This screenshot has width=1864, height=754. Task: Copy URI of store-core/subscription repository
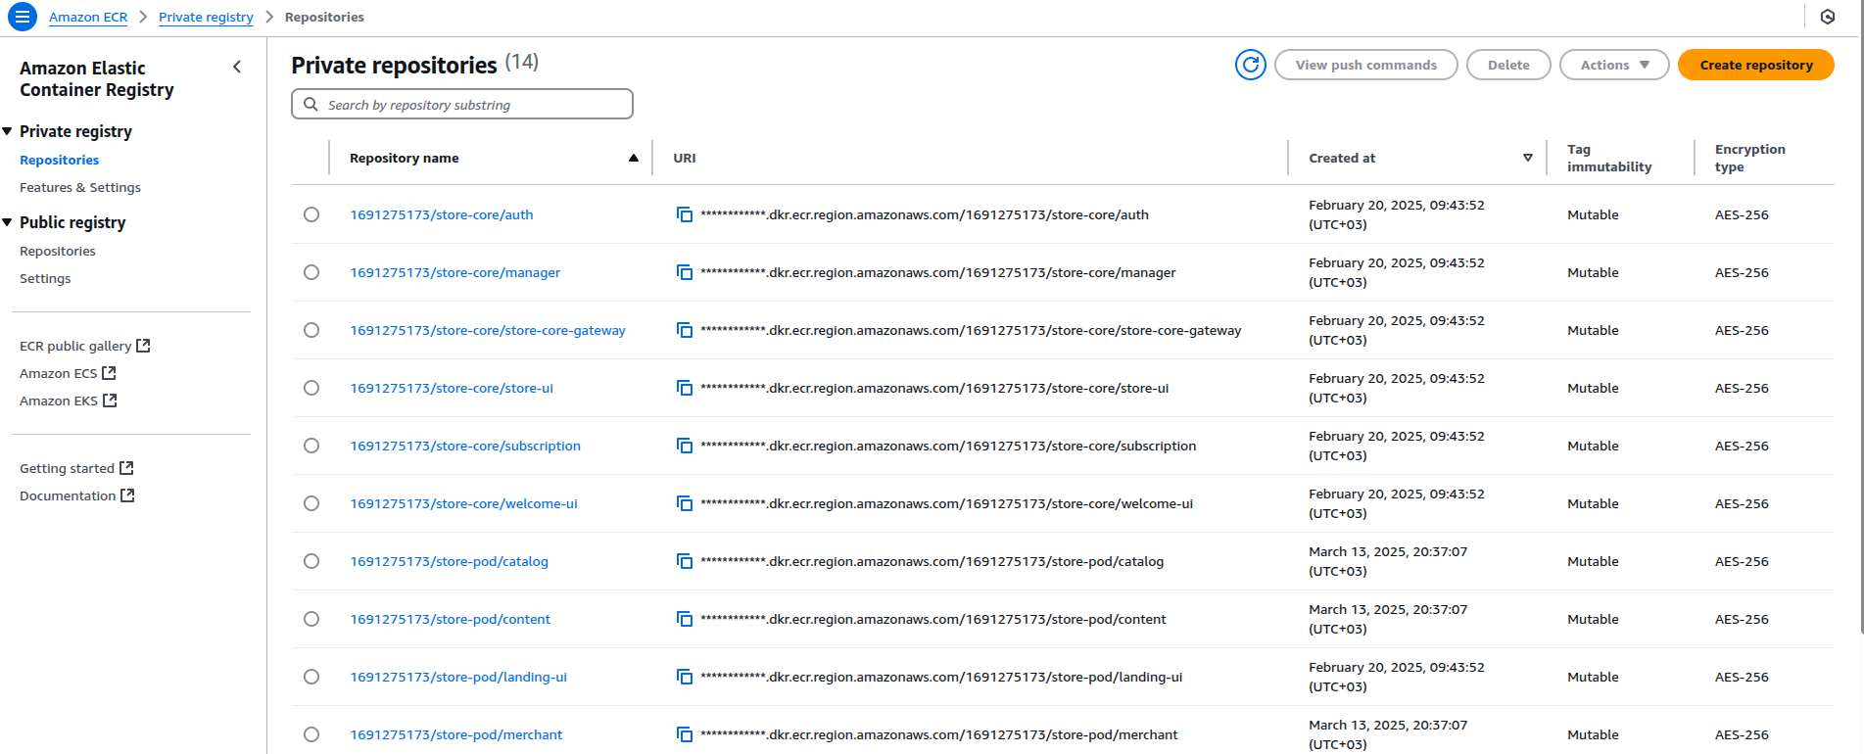point(685,446)
